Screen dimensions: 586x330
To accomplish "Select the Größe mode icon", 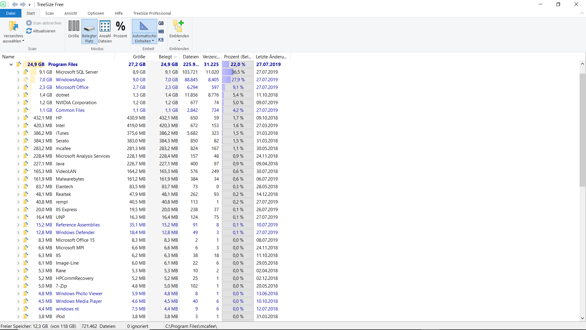I will pyautogui.click(x=74, y=26).
